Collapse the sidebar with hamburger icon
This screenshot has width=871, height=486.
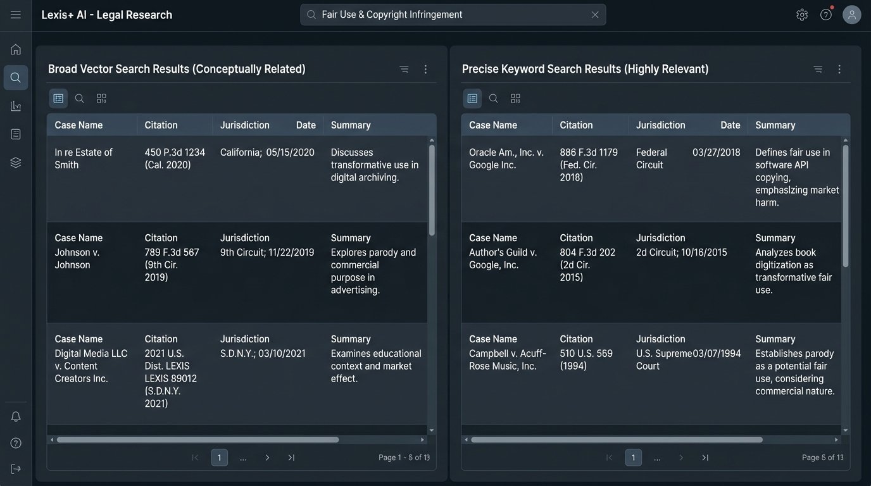(15, 16)
